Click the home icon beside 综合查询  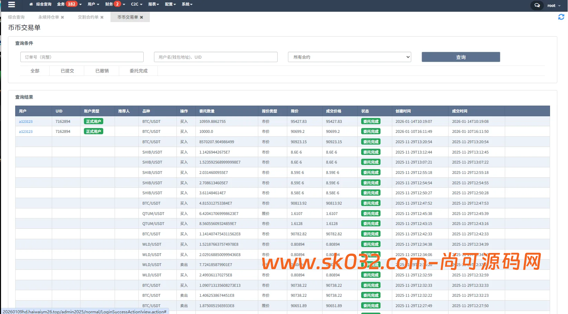point(31,4)
